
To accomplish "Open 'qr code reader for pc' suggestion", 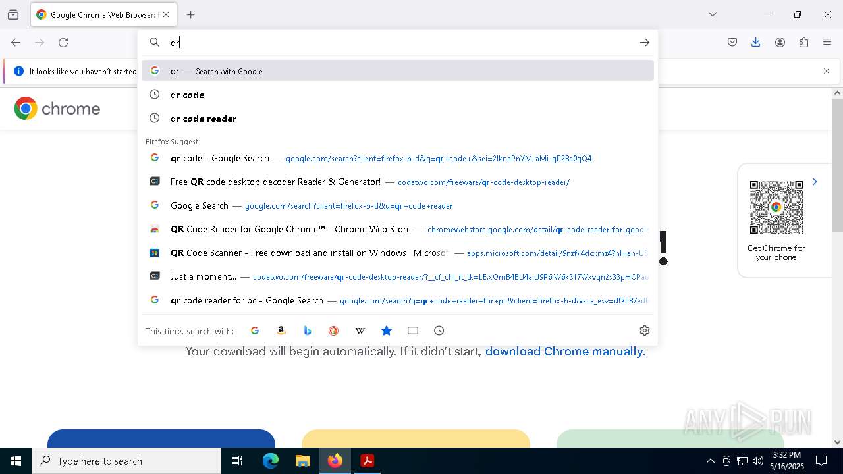I will point(398,300).
